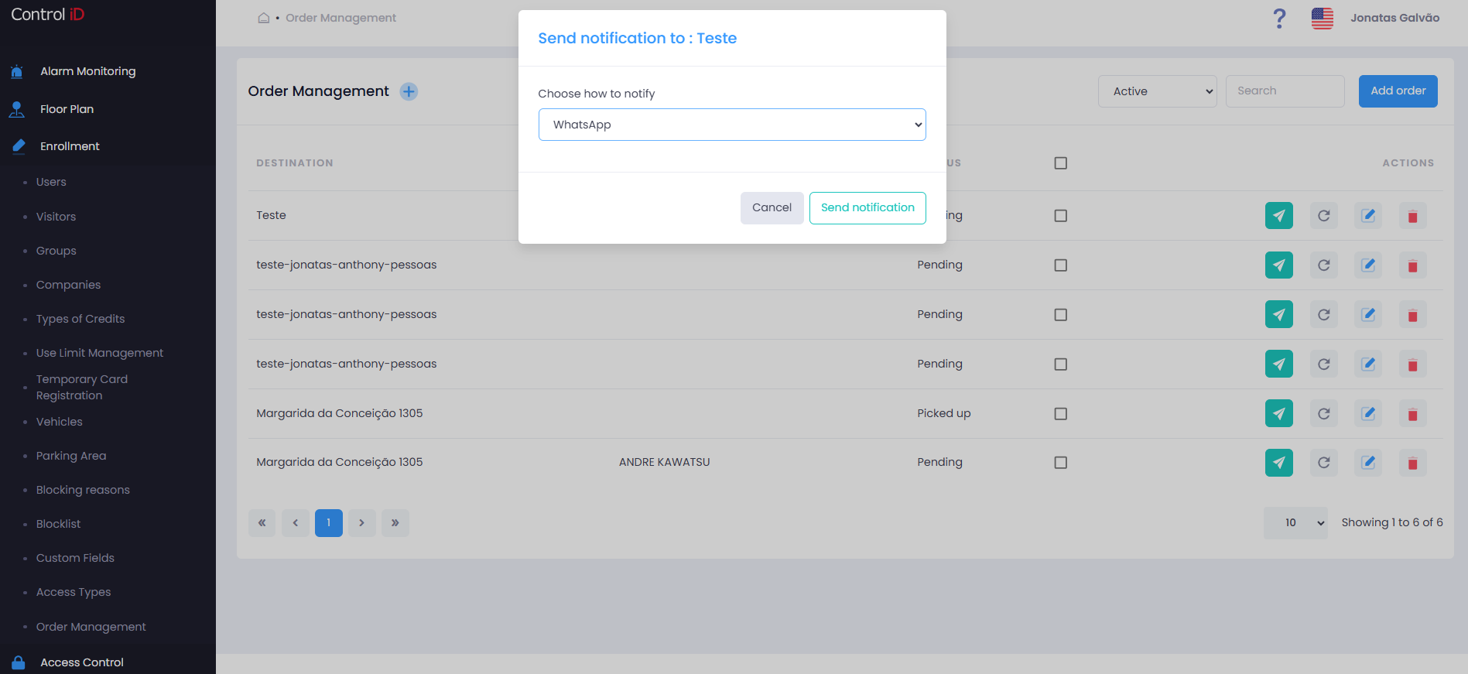
Task: Tick the checkbox in the Picked up row
Action: [1061, 414]
